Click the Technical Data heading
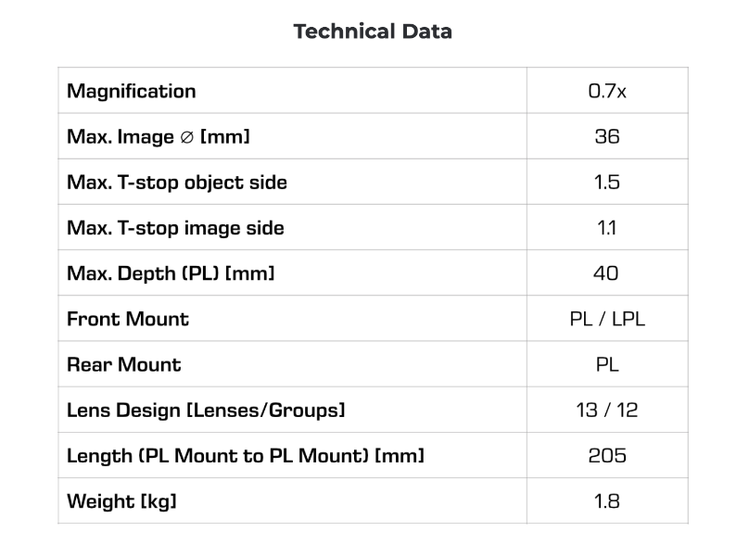 click(x=373, y=32)
